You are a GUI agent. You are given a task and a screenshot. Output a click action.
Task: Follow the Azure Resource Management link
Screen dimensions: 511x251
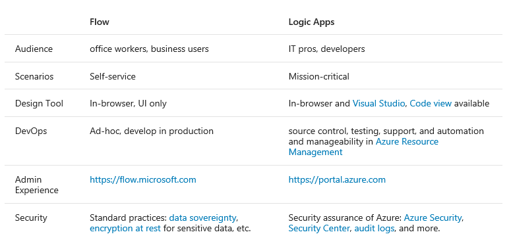[x=363, y=147]
